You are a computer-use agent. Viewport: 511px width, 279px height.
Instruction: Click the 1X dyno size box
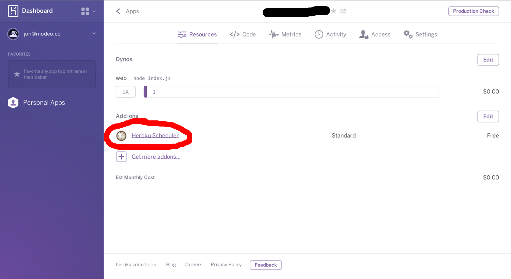126,92
